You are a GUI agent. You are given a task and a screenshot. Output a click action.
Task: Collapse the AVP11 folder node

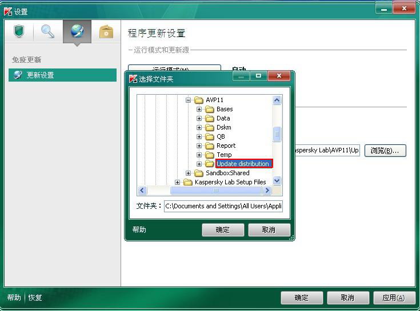pos(189,100)
